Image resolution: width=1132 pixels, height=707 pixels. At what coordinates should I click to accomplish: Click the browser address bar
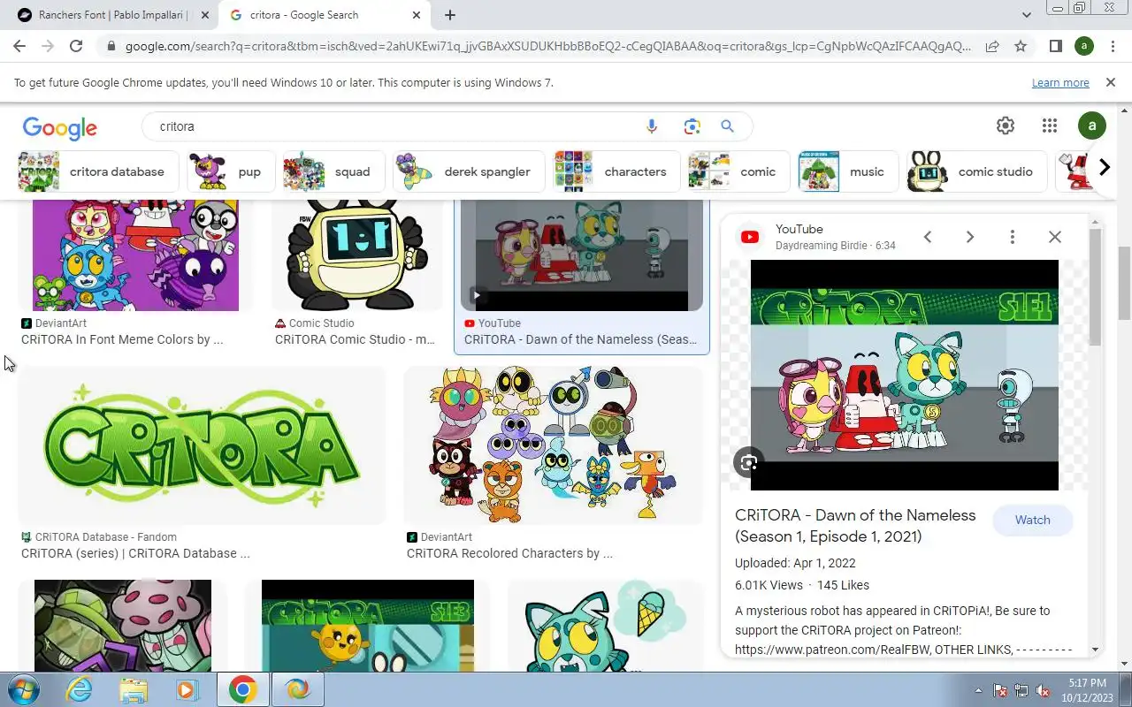pos(548,46)
